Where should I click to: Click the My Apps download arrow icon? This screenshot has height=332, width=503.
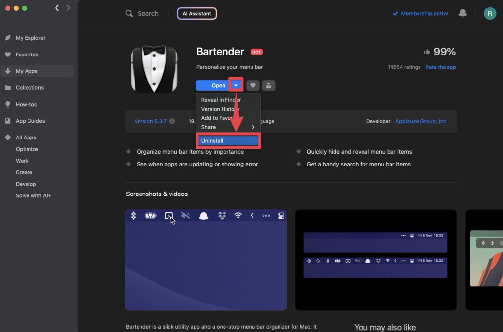(8, 71)
